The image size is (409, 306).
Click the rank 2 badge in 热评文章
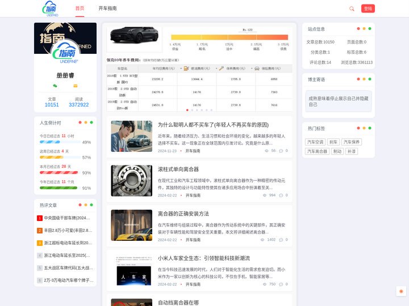click(x=40, y=231)
